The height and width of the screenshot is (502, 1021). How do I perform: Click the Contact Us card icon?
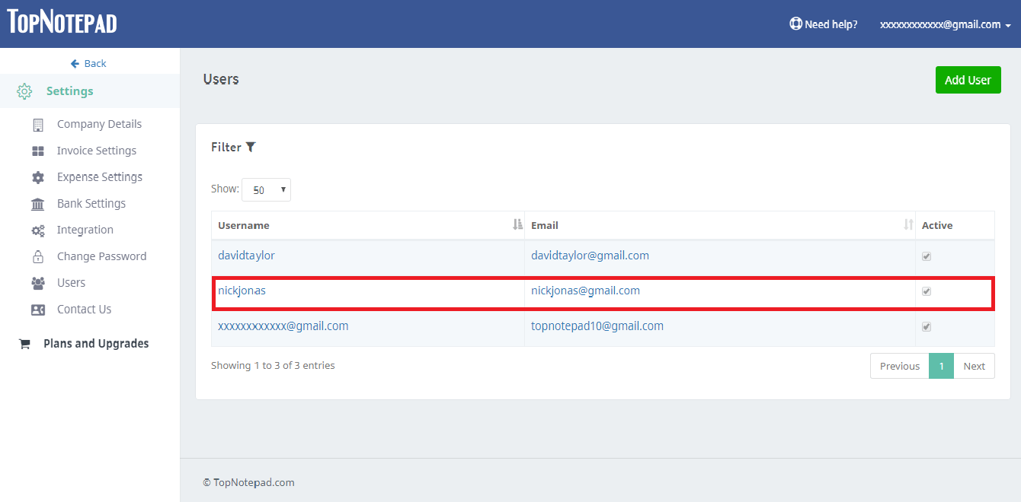point(38,310)
